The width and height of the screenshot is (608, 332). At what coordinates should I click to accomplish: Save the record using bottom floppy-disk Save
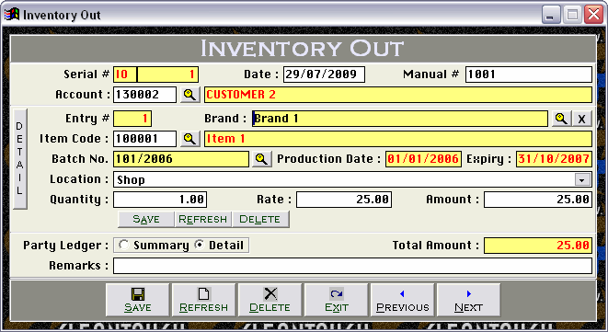[x=138, y=300]
